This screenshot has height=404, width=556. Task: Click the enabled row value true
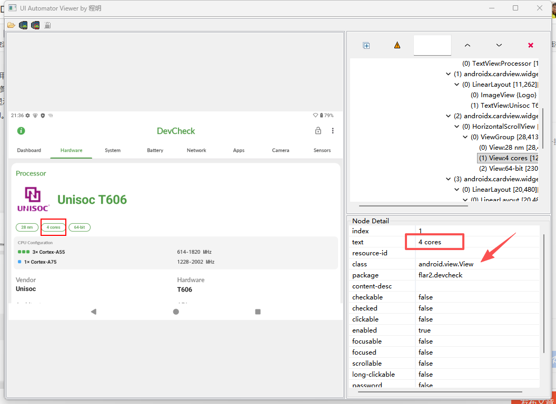(x=424, y=330)
